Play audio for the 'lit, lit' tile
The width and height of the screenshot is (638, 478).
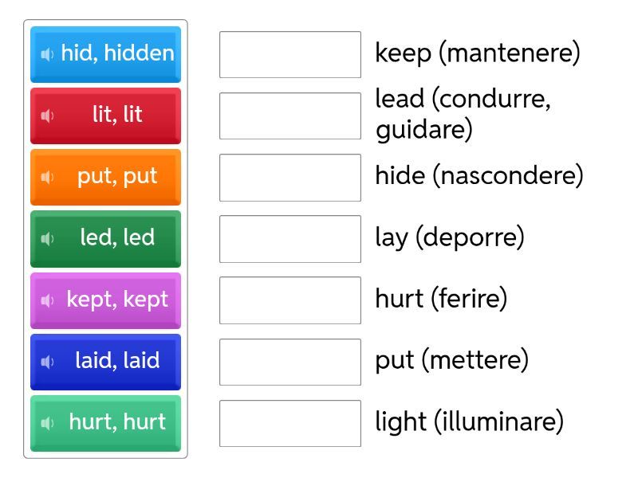point(48,116)
